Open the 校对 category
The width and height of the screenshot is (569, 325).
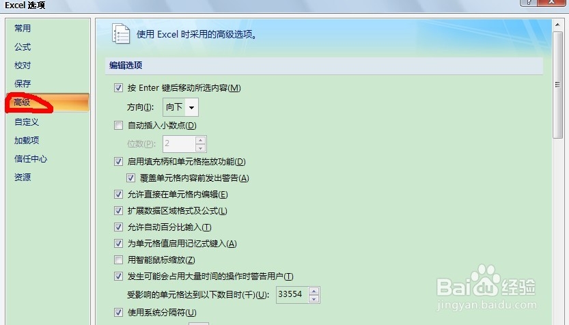pos(23,66)
